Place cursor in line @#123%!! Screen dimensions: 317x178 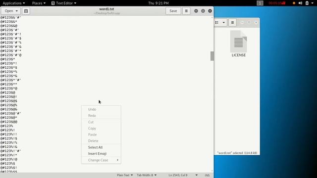click(8, 134)
